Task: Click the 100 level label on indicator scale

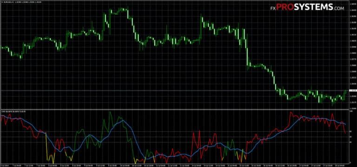Action: click(350, 111)
